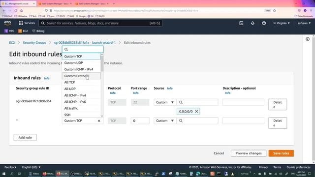Focus the AWS services search bar
The image size is (315, 177).
tap(100, 23)
